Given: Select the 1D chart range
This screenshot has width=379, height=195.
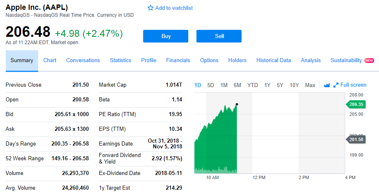Looking at the screenshot, I should click(198, 85).
